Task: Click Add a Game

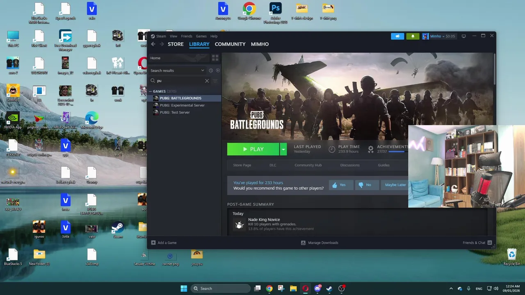Action: (x=164, y=243)
